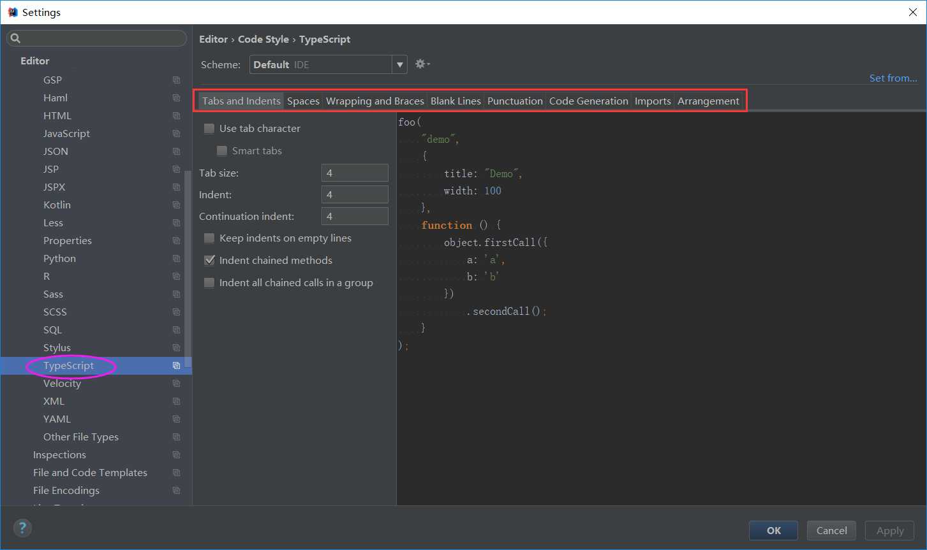The width and height of the screenshot is (927, 550).
Task: Click the OK button
Action: click(774, 530)
